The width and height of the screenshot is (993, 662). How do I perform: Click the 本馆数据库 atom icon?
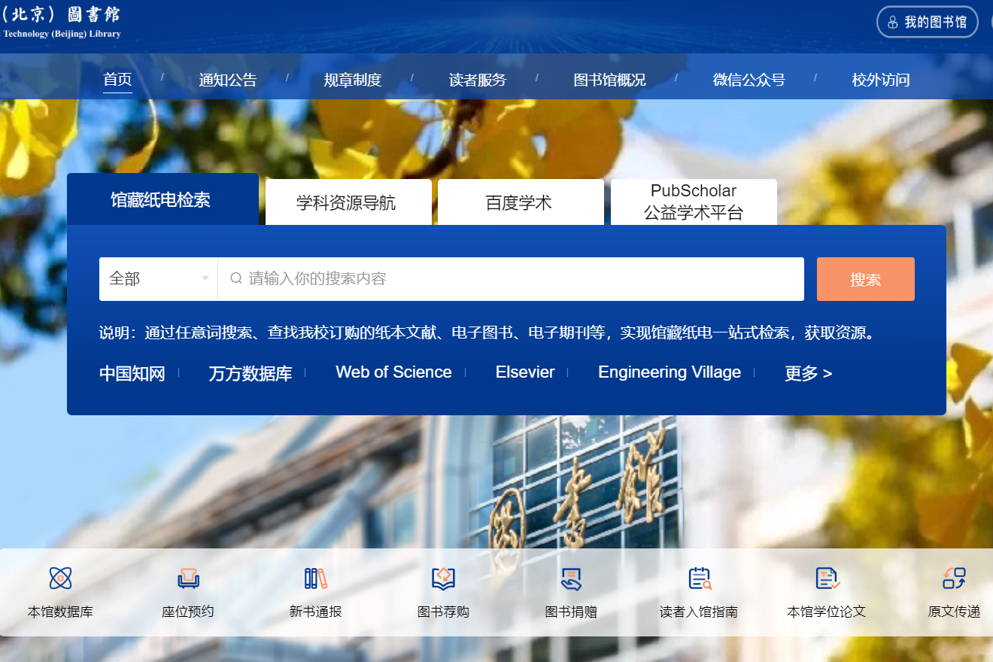[60, 578]
